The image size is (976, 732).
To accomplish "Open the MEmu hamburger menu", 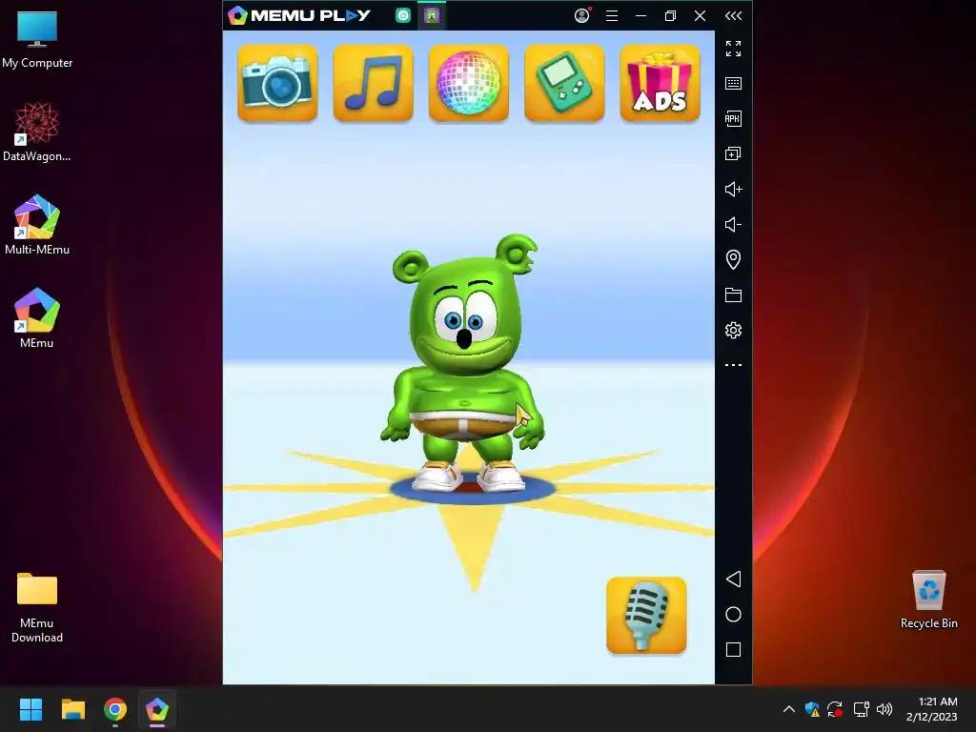I will (x=612, y=15).
